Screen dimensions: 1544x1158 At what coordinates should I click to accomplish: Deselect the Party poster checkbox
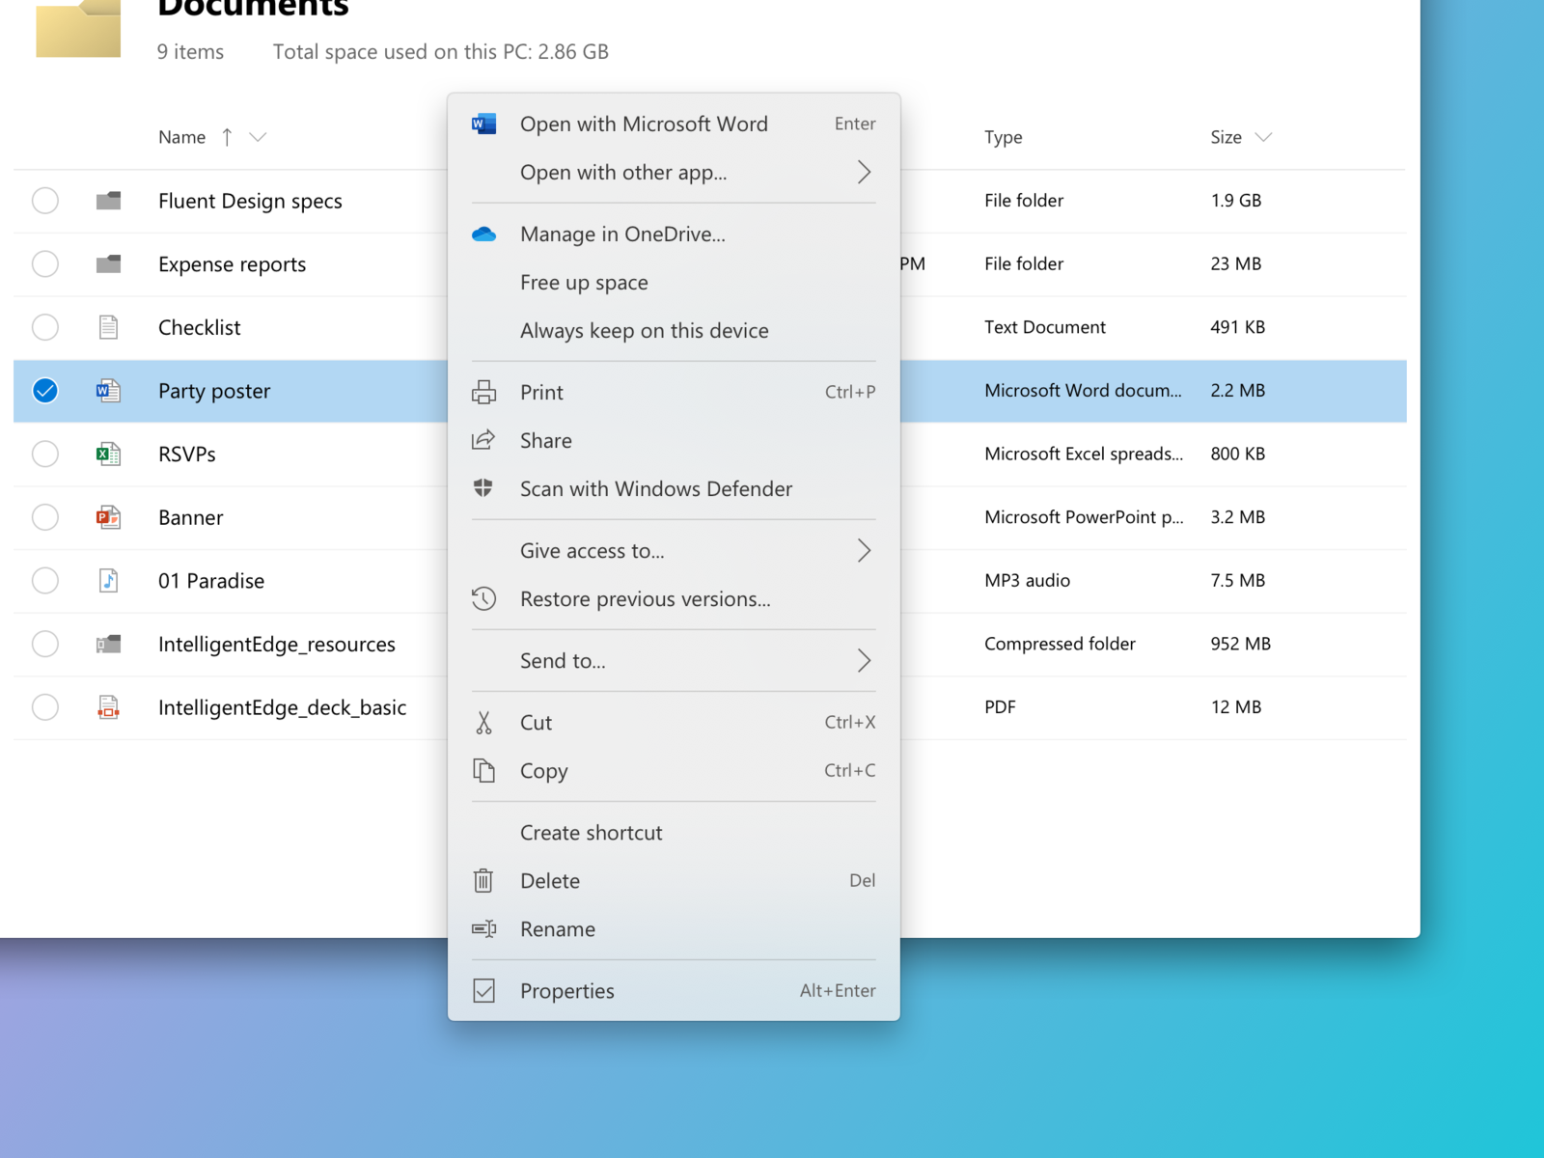[x=44, y=391]
